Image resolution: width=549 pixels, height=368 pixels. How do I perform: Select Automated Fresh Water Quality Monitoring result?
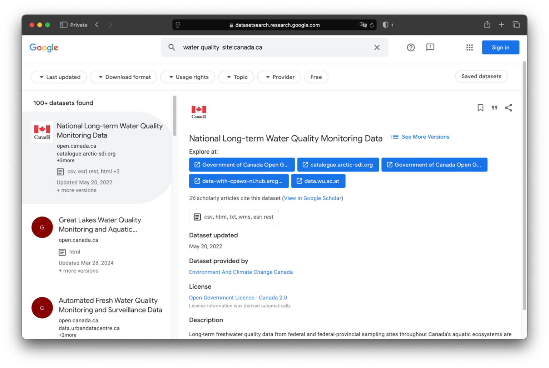point(110,305)
